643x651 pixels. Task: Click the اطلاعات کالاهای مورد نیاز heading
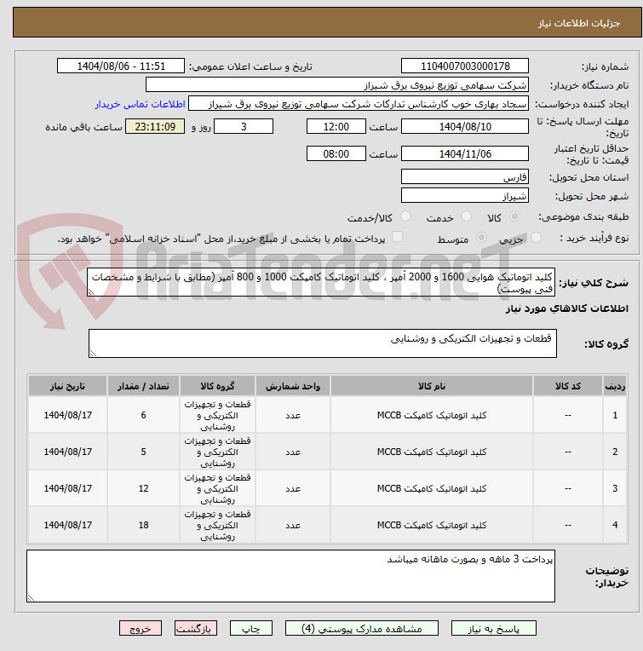click(x=566, y=308)
